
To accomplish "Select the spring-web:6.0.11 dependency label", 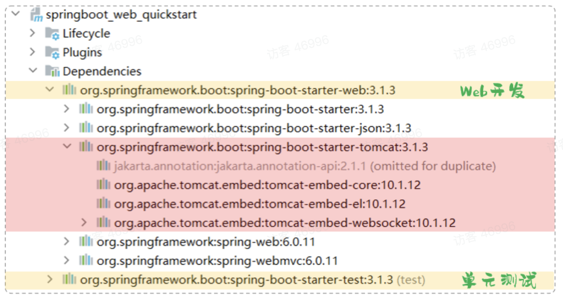I will pos(205,242).
